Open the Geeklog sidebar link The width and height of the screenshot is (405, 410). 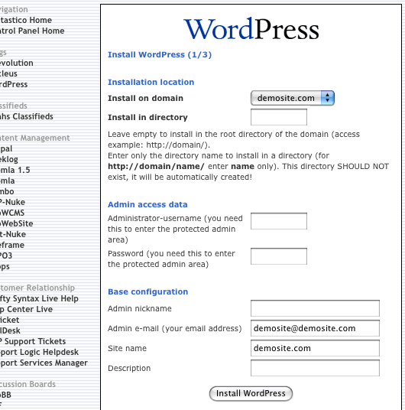click(x=9, y=159)
